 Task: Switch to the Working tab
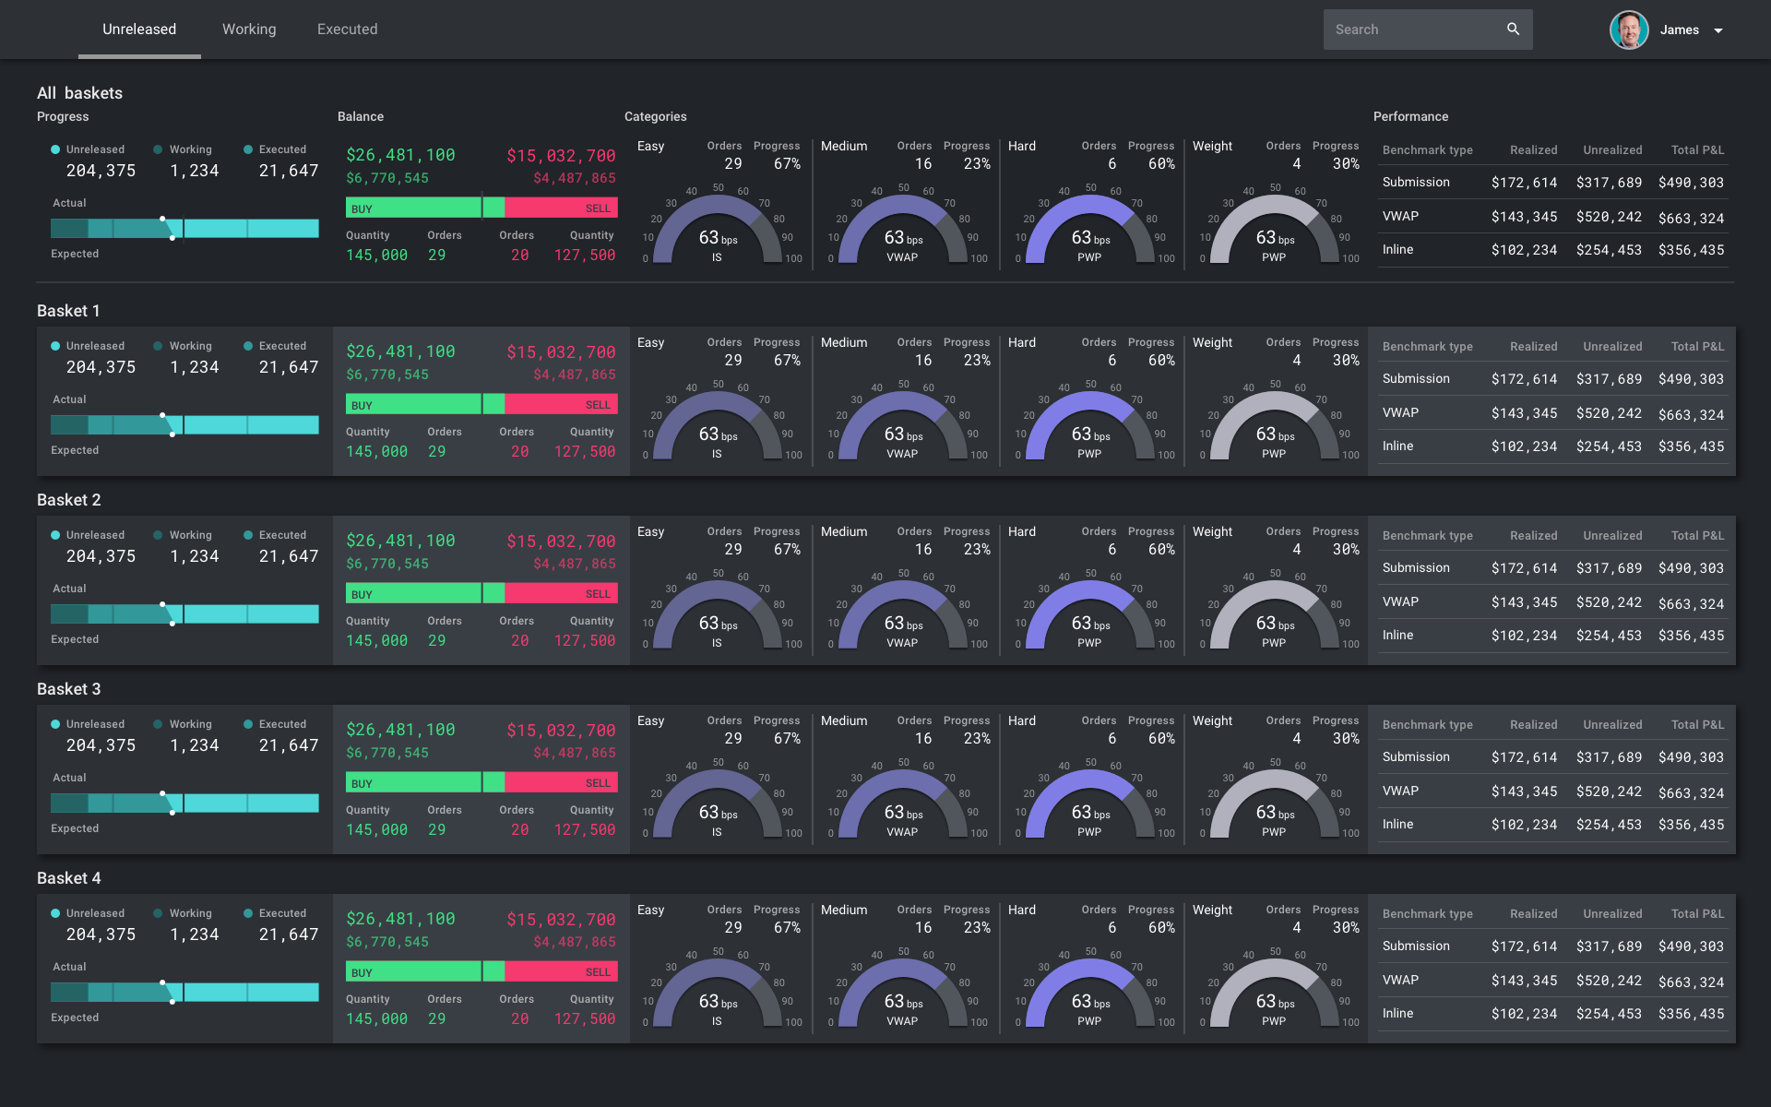coord(249,30)
